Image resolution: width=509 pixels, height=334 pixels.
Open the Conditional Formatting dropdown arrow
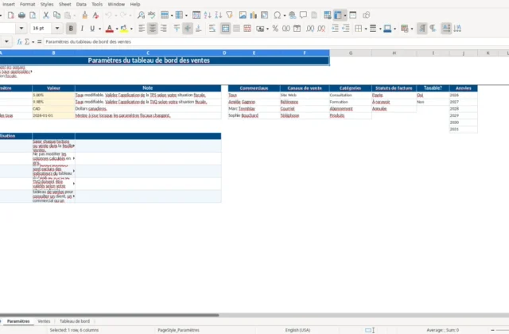412,29
